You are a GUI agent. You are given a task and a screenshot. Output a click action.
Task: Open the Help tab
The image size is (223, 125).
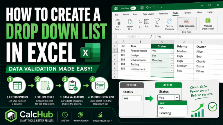point(210,12)
